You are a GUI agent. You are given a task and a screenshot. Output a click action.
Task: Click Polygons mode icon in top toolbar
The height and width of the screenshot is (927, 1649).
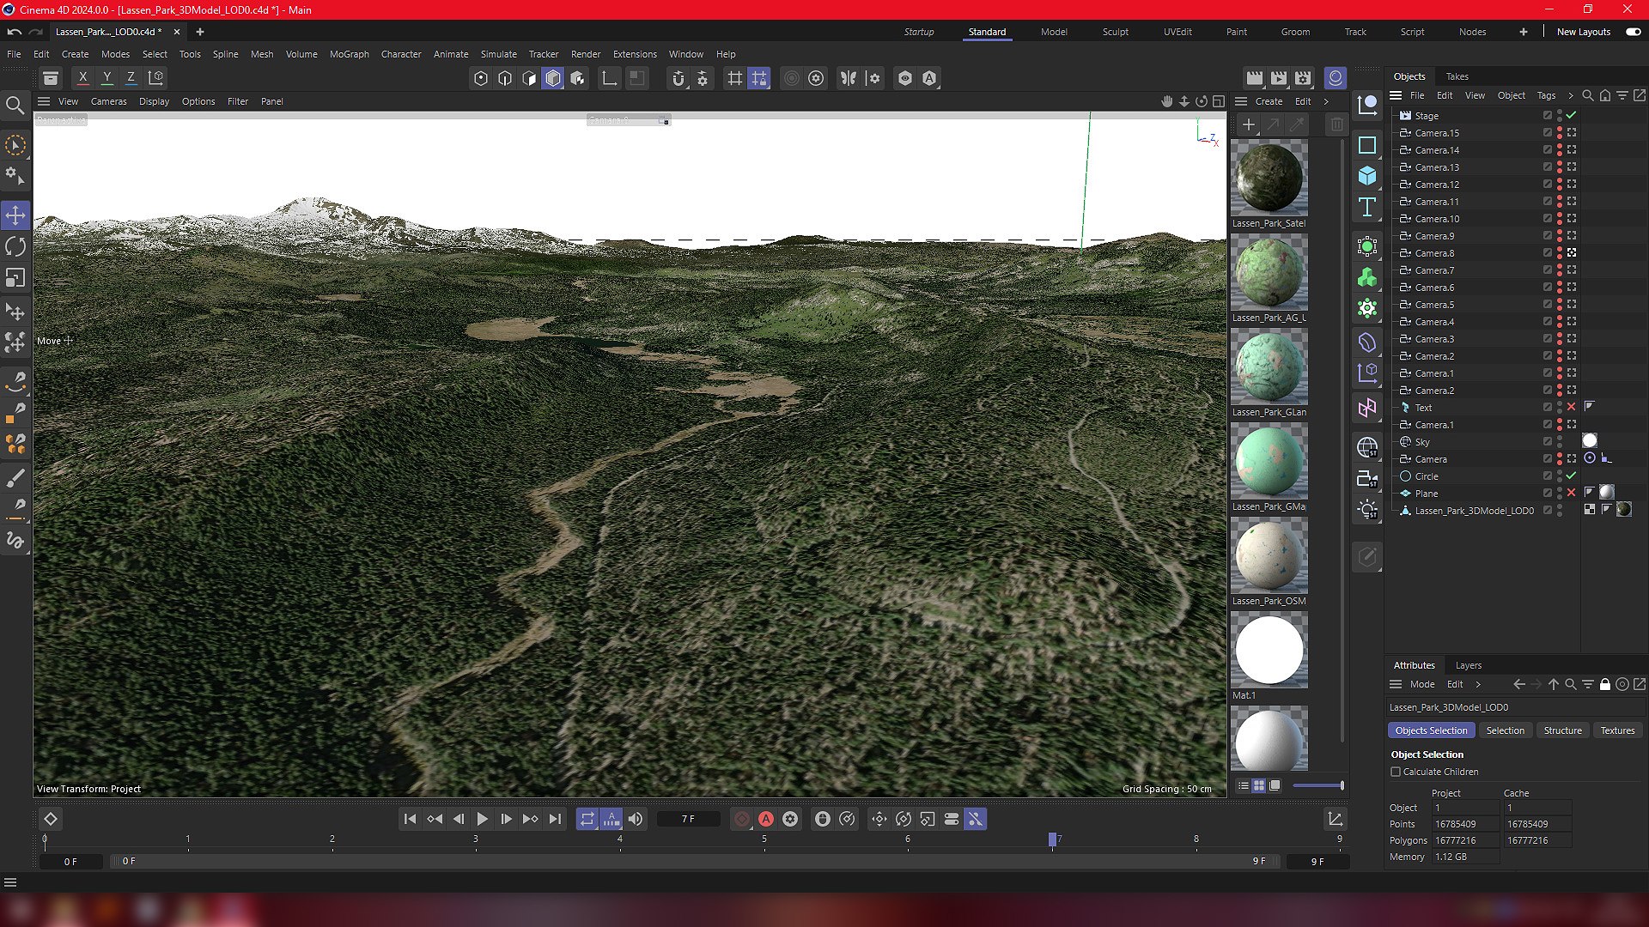[x=553, y=78]
